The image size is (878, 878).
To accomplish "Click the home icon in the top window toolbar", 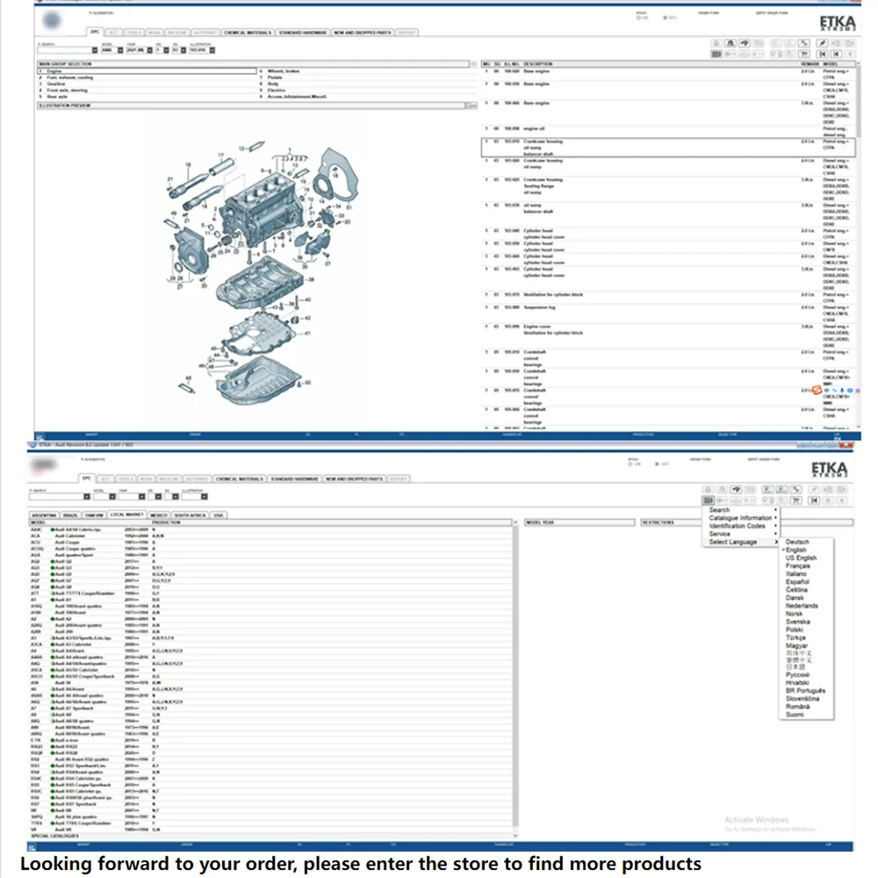I will (716, 43).
